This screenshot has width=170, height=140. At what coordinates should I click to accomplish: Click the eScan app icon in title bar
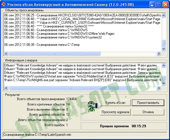pyautogui.click(x=3, y=5)
